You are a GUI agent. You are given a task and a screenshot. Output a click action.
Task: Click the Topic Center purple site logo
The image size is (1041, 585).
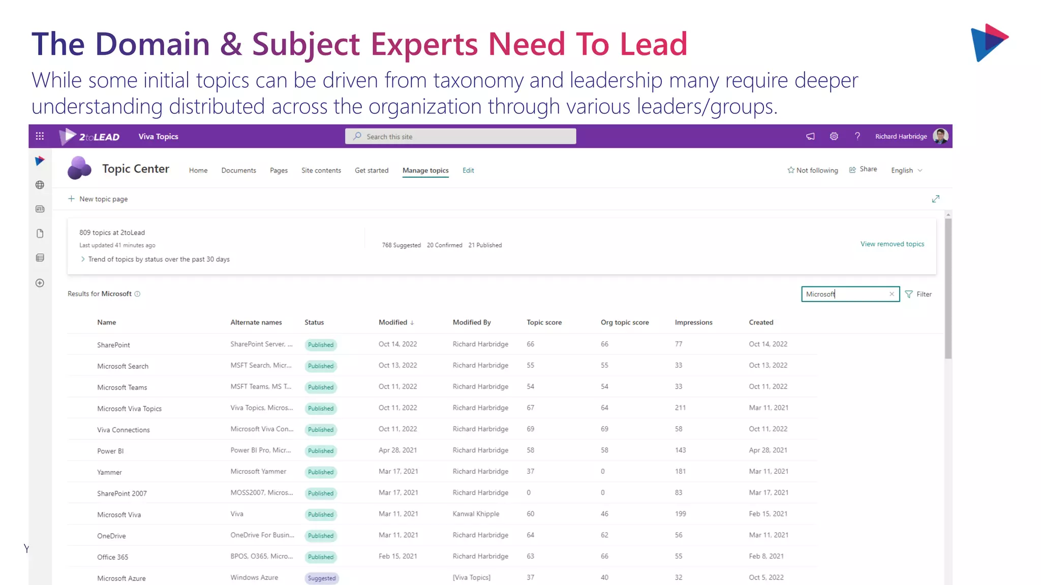(79, 168)
